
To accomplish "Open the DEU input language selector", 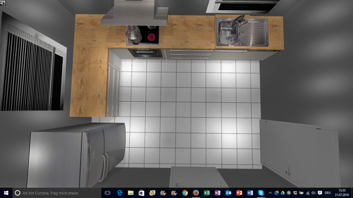I will (x=328, y=193).
